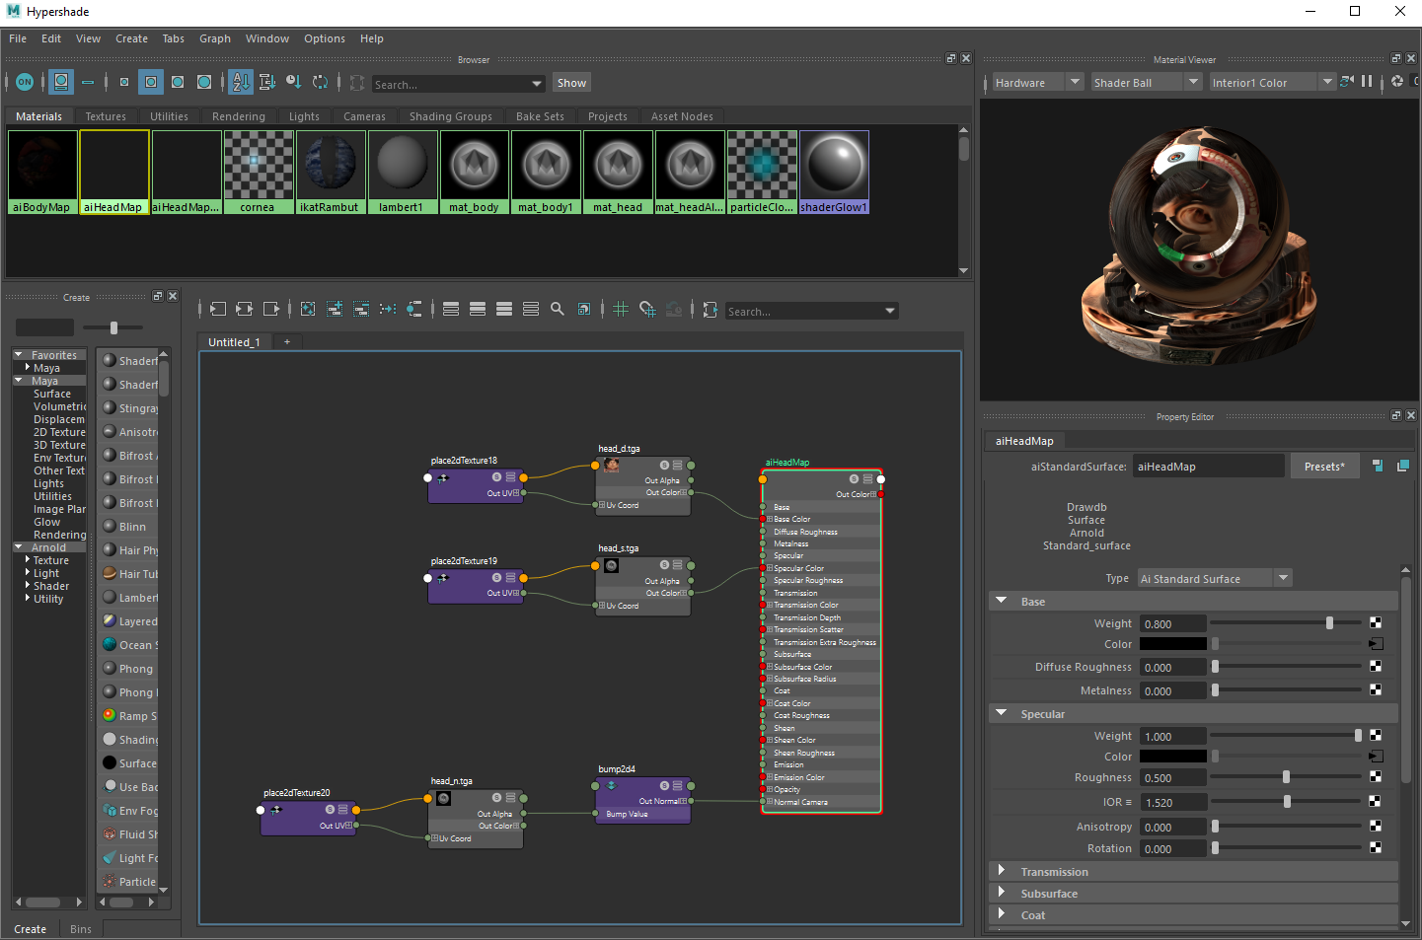This screenshot has width=1422, height=940.
Task: Click the refresh swatches icon in Browser toolbar
Action: 320,82
